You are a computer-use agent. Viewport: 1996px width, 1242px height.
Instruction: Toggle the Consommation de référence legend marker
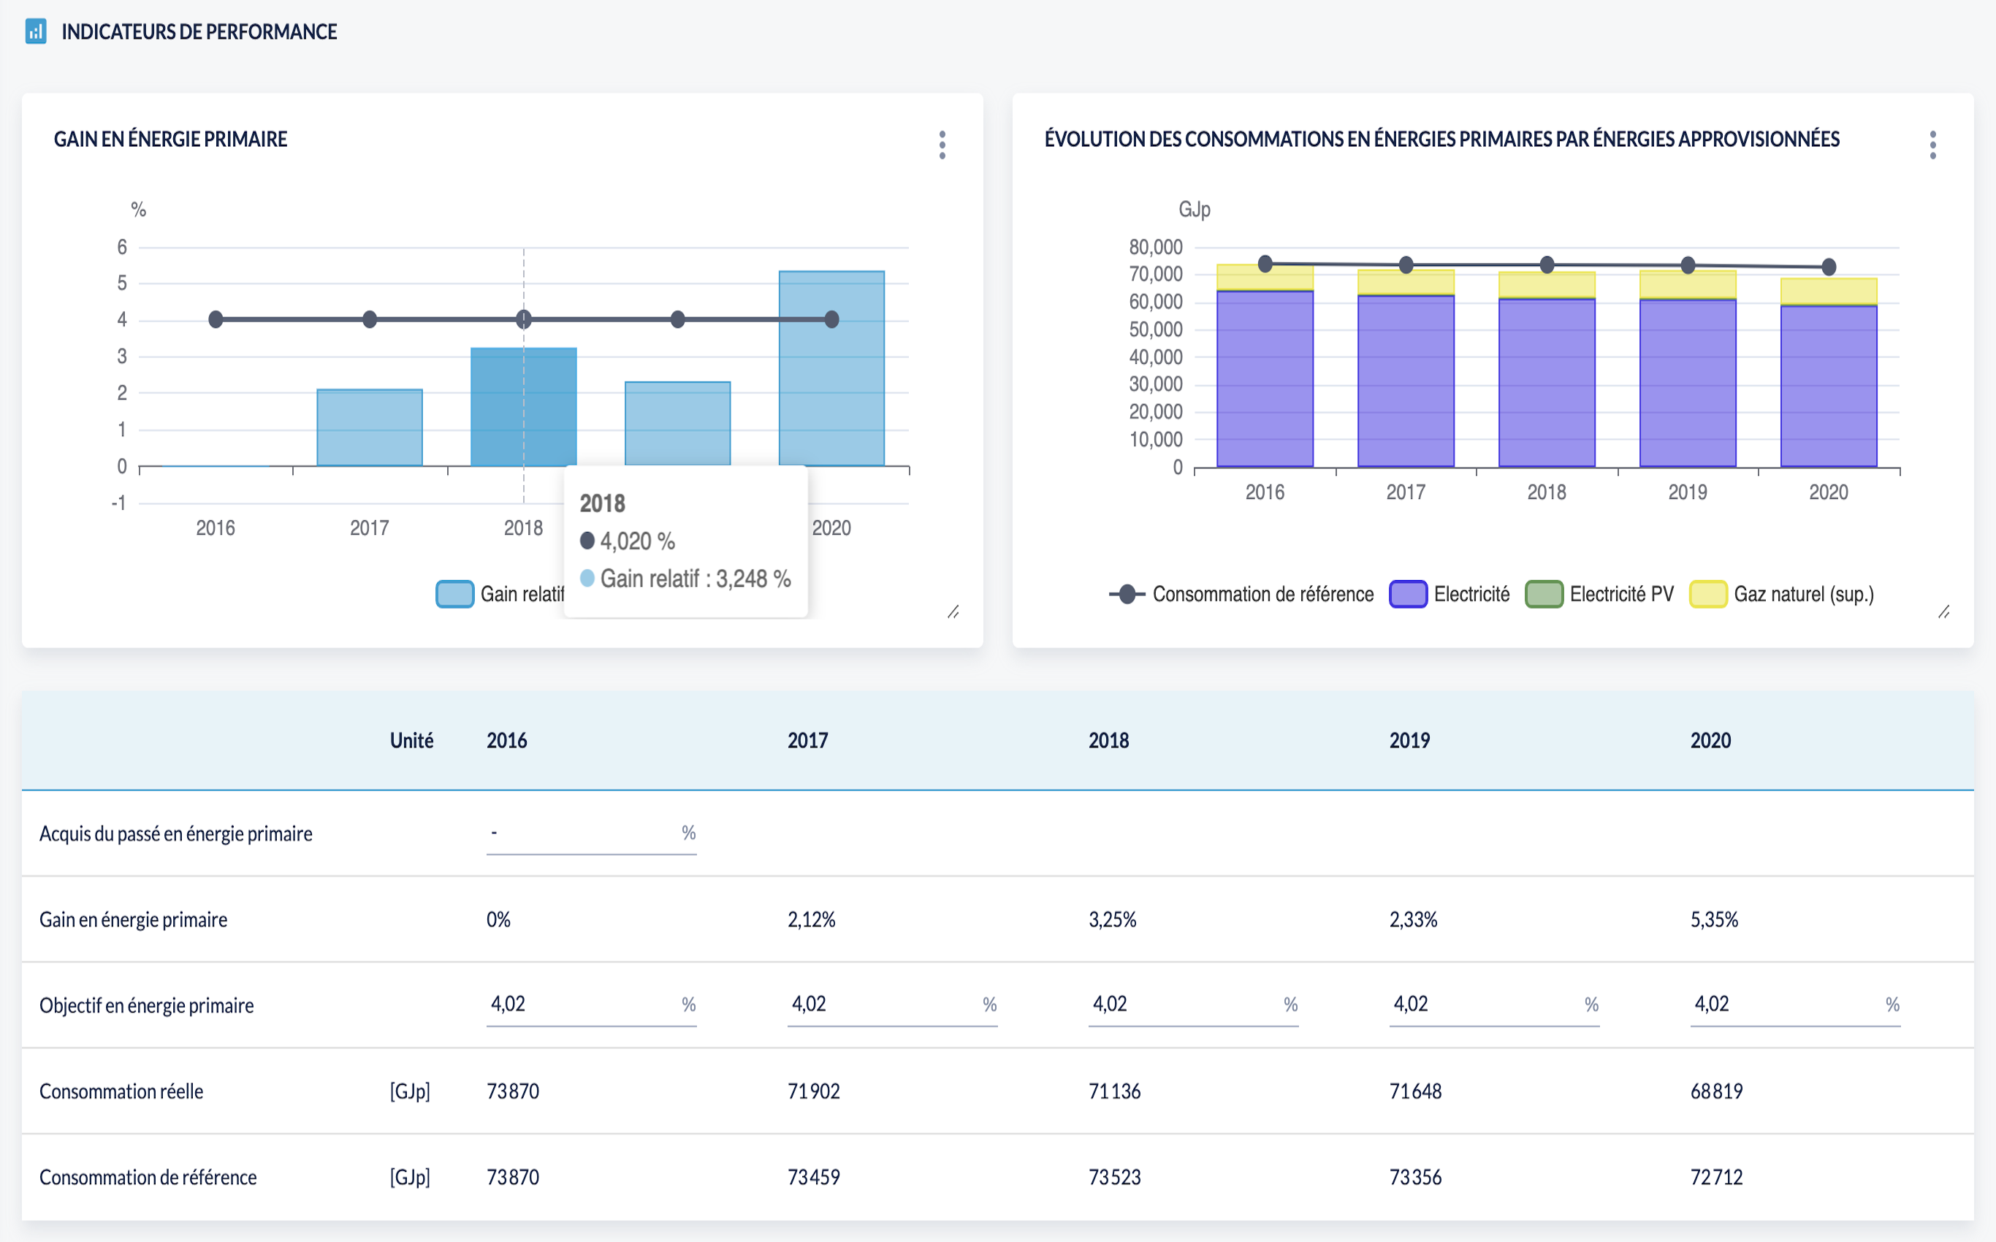tap(1127, 594)
